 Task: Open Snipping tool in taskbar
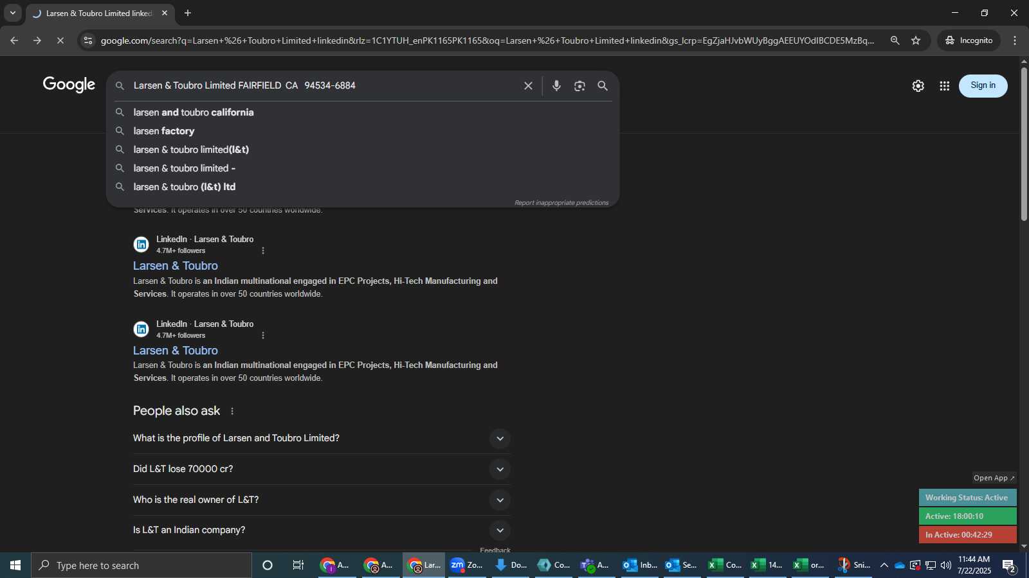point(853,565)
